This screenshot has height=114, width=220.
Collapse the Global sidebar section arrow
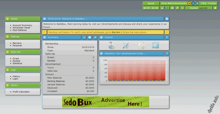click(8, 19)
